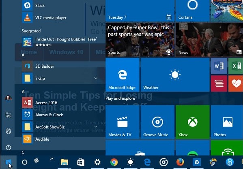Open the Excel tile
243x169 pixels.
tap(236, 66)
